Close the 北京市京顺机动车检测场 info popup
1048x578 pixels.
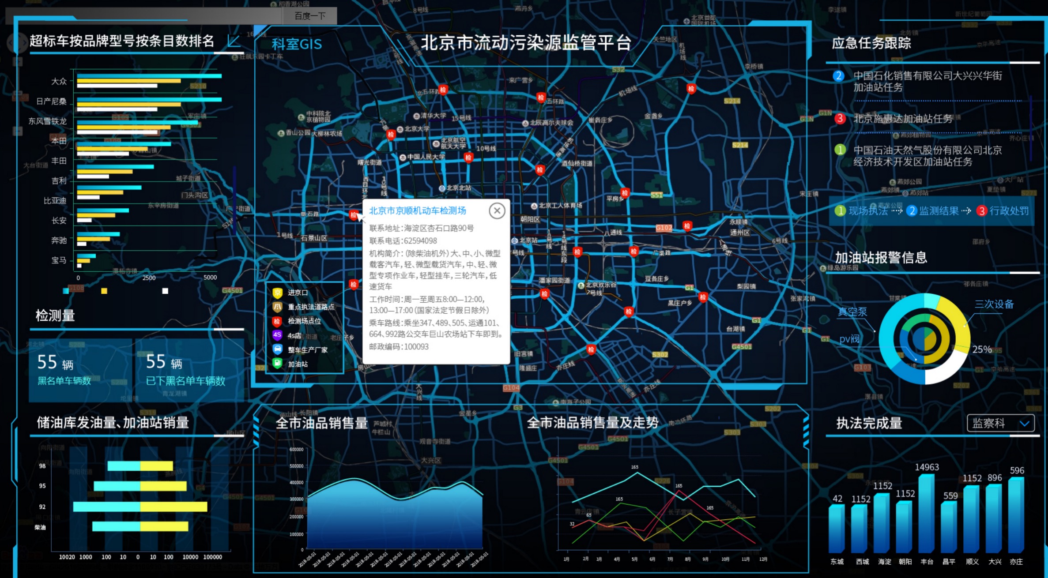497,211
